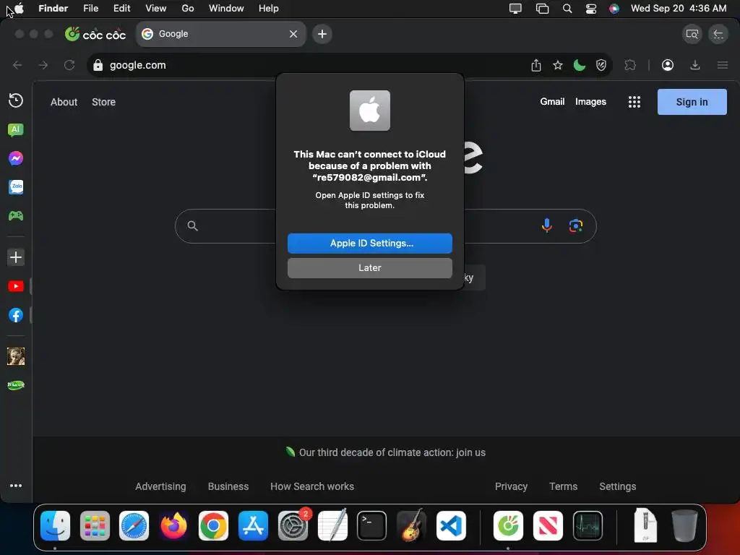
Task: Open the footer Settings menu
Action: [617, 486]
